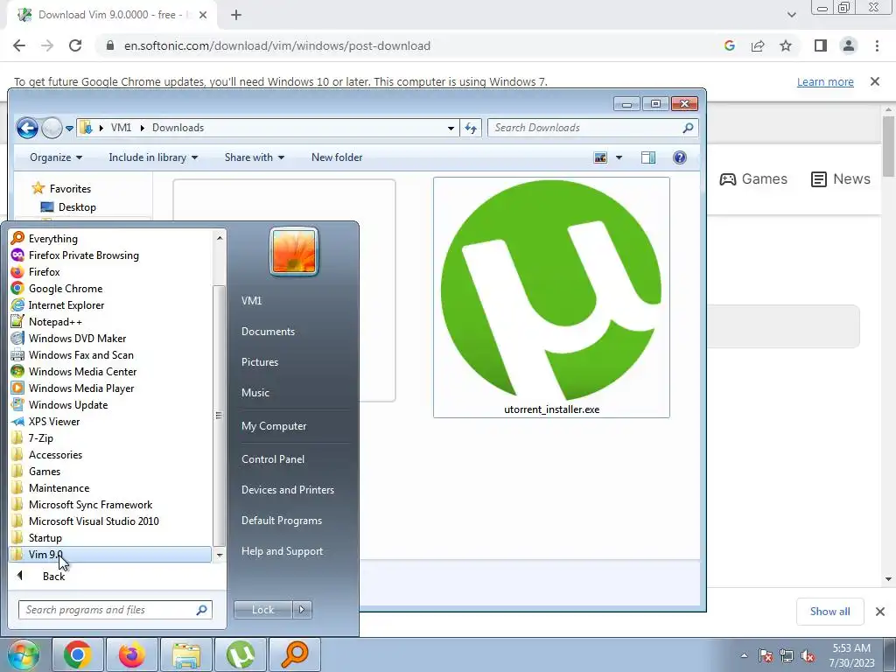Open Music from the Start menu
Screen dimensions: 896x672
[x=255, y=393]
